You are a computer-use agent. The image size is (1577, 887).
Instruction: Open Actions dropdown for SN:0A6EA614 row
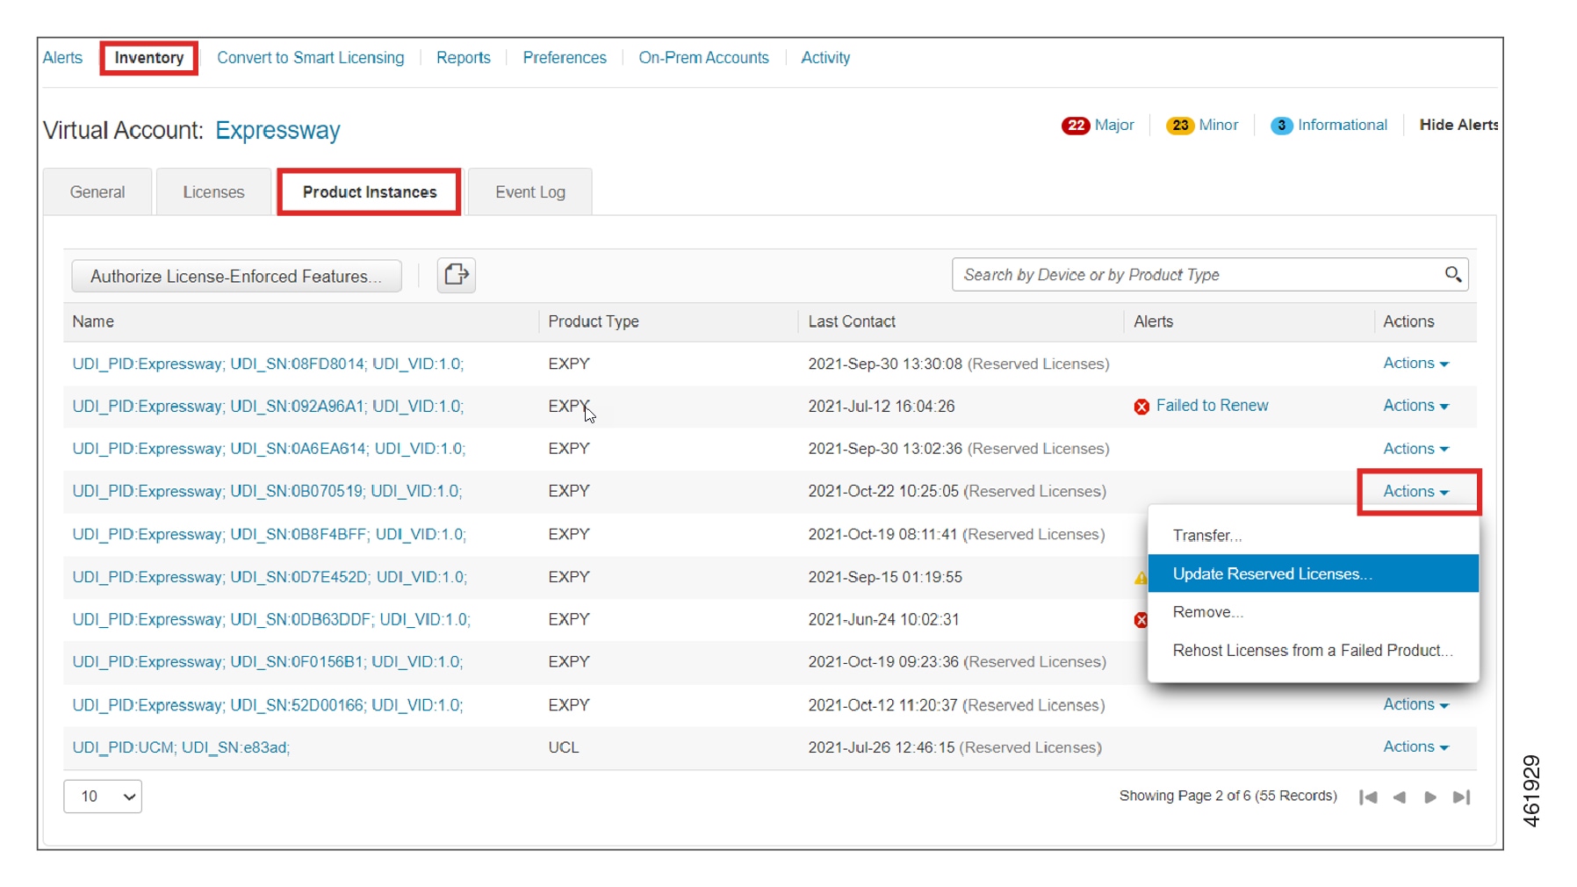[x=1415, y=449]
